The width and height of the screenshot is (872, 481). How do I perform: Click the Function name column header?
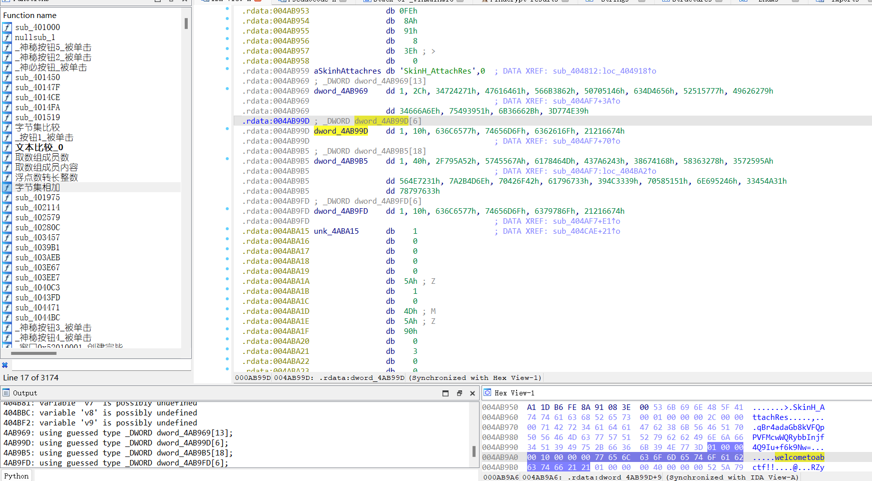pos(30,16)
